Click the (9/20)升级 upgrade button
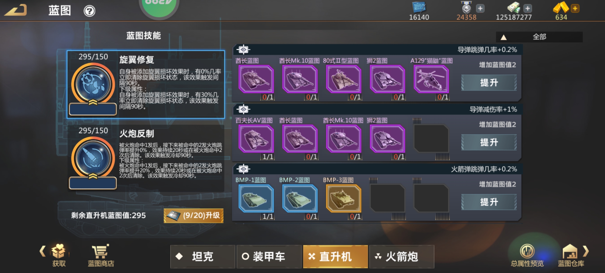 click(194, 216)
